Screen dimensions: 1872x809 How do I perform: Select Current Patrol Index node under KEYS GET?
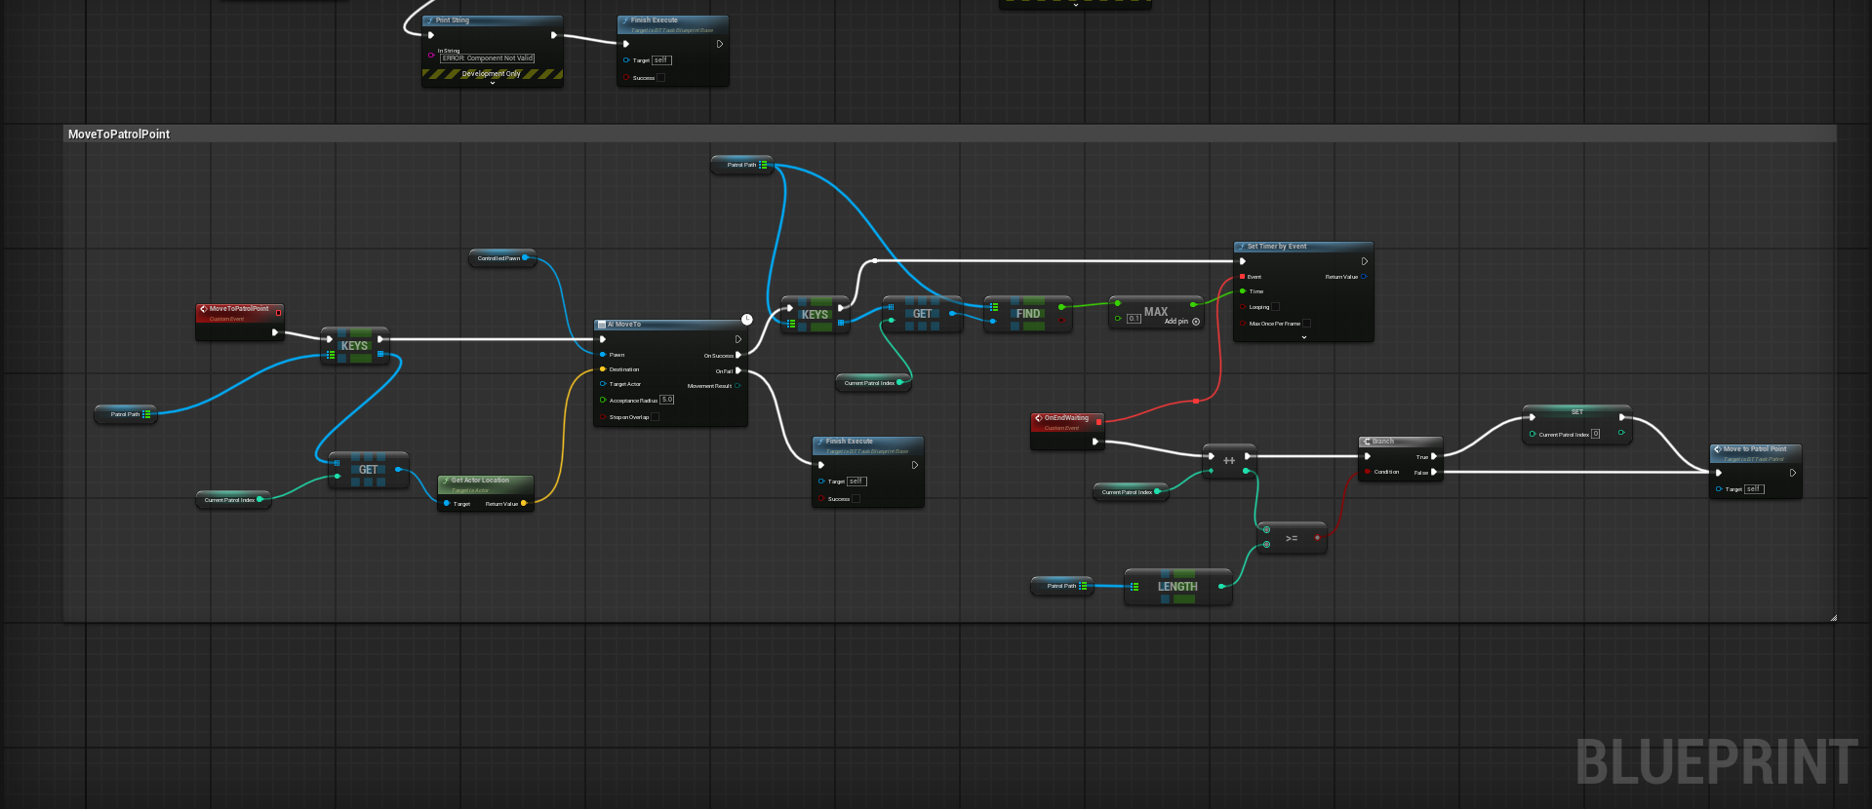pos(873,383)
